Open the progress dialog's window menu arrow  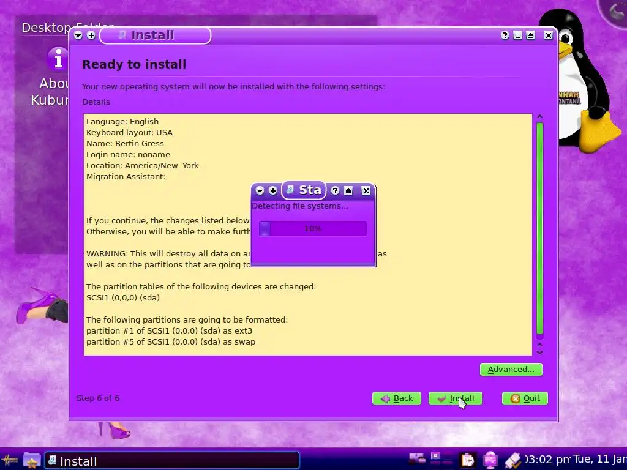coord(260,191)
